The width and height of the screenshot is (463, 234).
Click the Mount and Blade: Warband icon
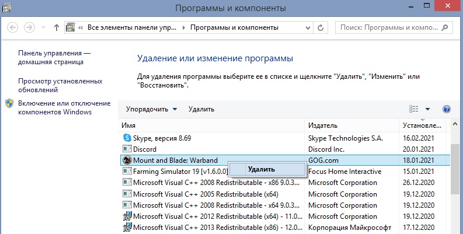point(127,160)
